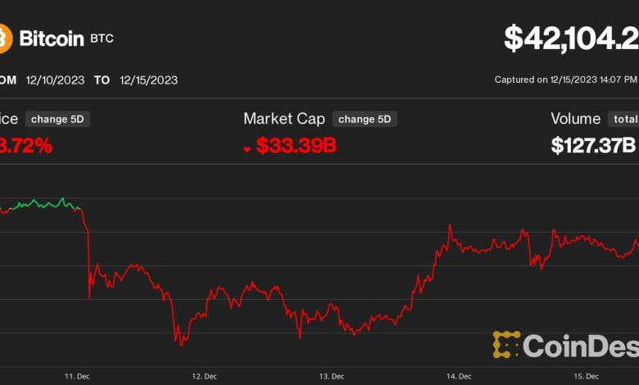
Task: Click the Captured on timestamp text
Action: [x=565, y=80]
